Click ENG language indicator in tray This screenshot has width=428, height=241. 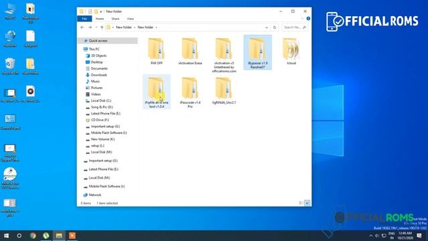point(391,236)
